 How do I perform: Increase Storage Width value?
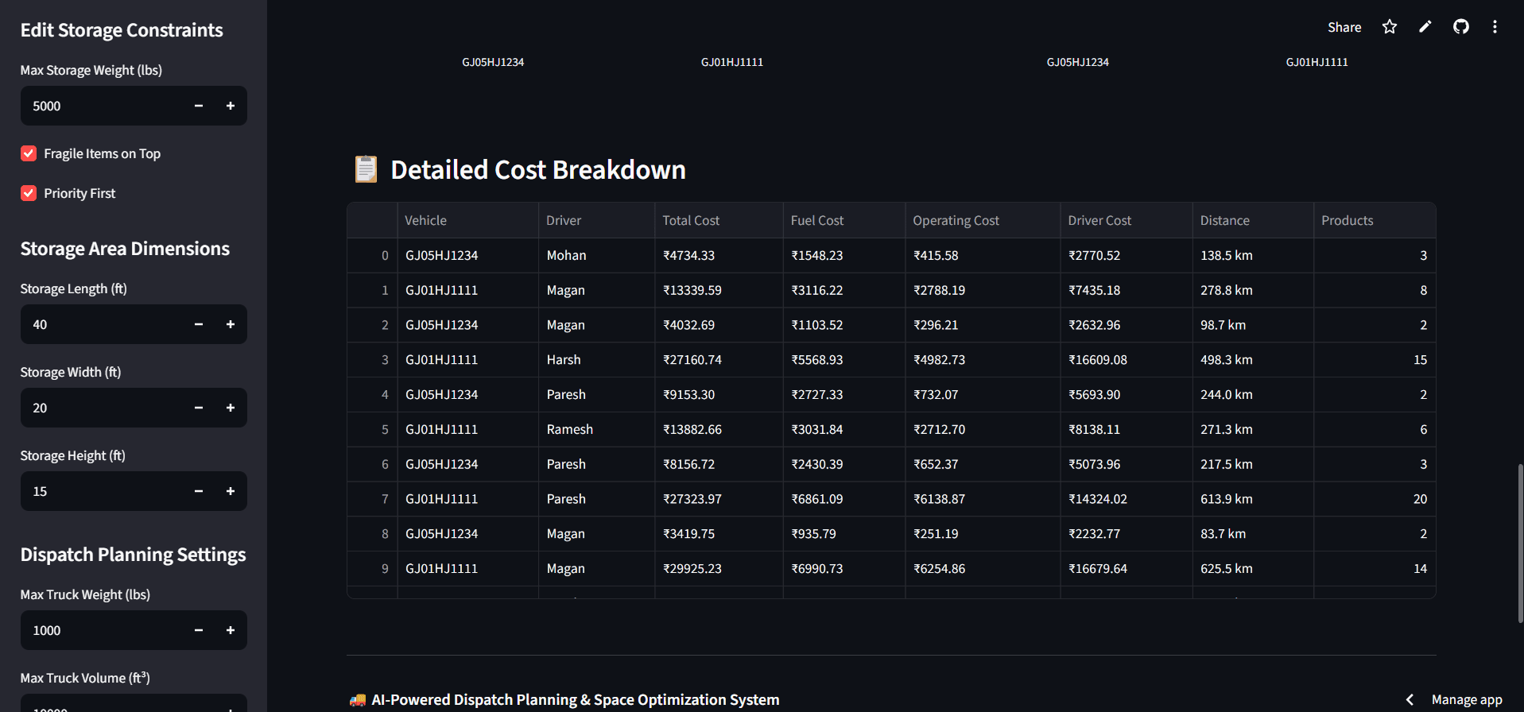pyautogui.click(x=231, y=408)
